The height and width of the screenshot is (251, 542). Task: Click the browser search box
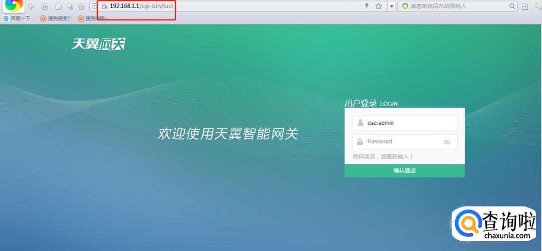pyautogui.click(x=457, y=6)
